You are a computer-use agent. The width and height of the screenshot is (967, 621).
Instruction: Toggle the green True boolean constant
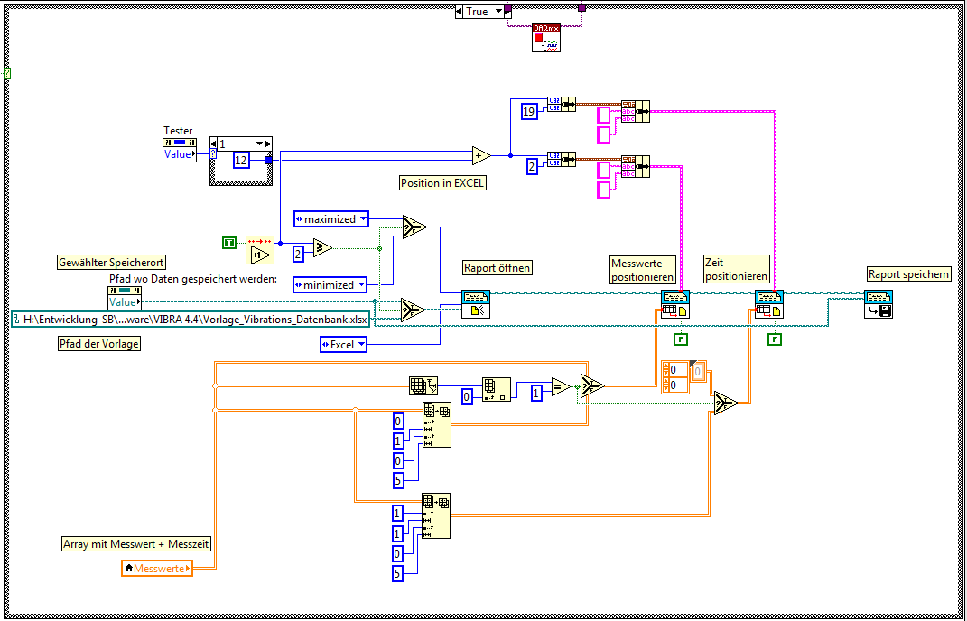point(228,243)
